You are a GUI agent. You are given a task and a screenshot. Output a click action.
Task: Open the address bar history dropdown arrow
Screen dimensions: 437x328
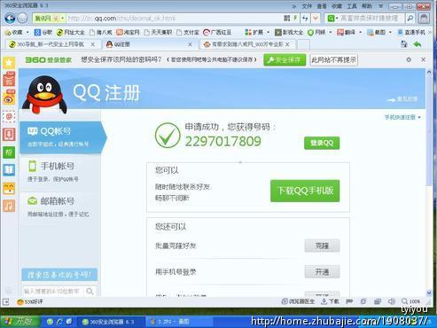316,19
